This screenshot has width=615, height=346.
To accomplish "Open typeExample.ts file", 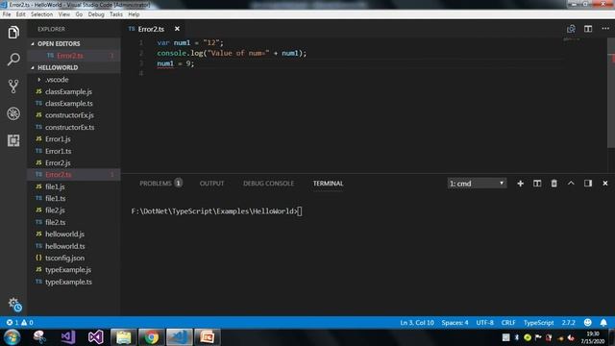I will click(74, 282).
